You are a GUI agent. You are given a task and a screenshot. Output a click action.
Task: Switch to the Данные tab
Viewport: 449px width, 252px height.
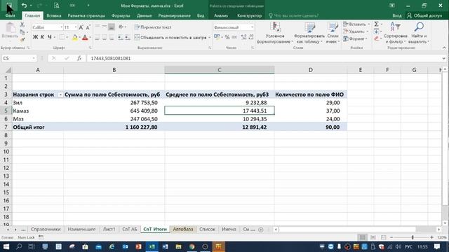coord(144,15)
